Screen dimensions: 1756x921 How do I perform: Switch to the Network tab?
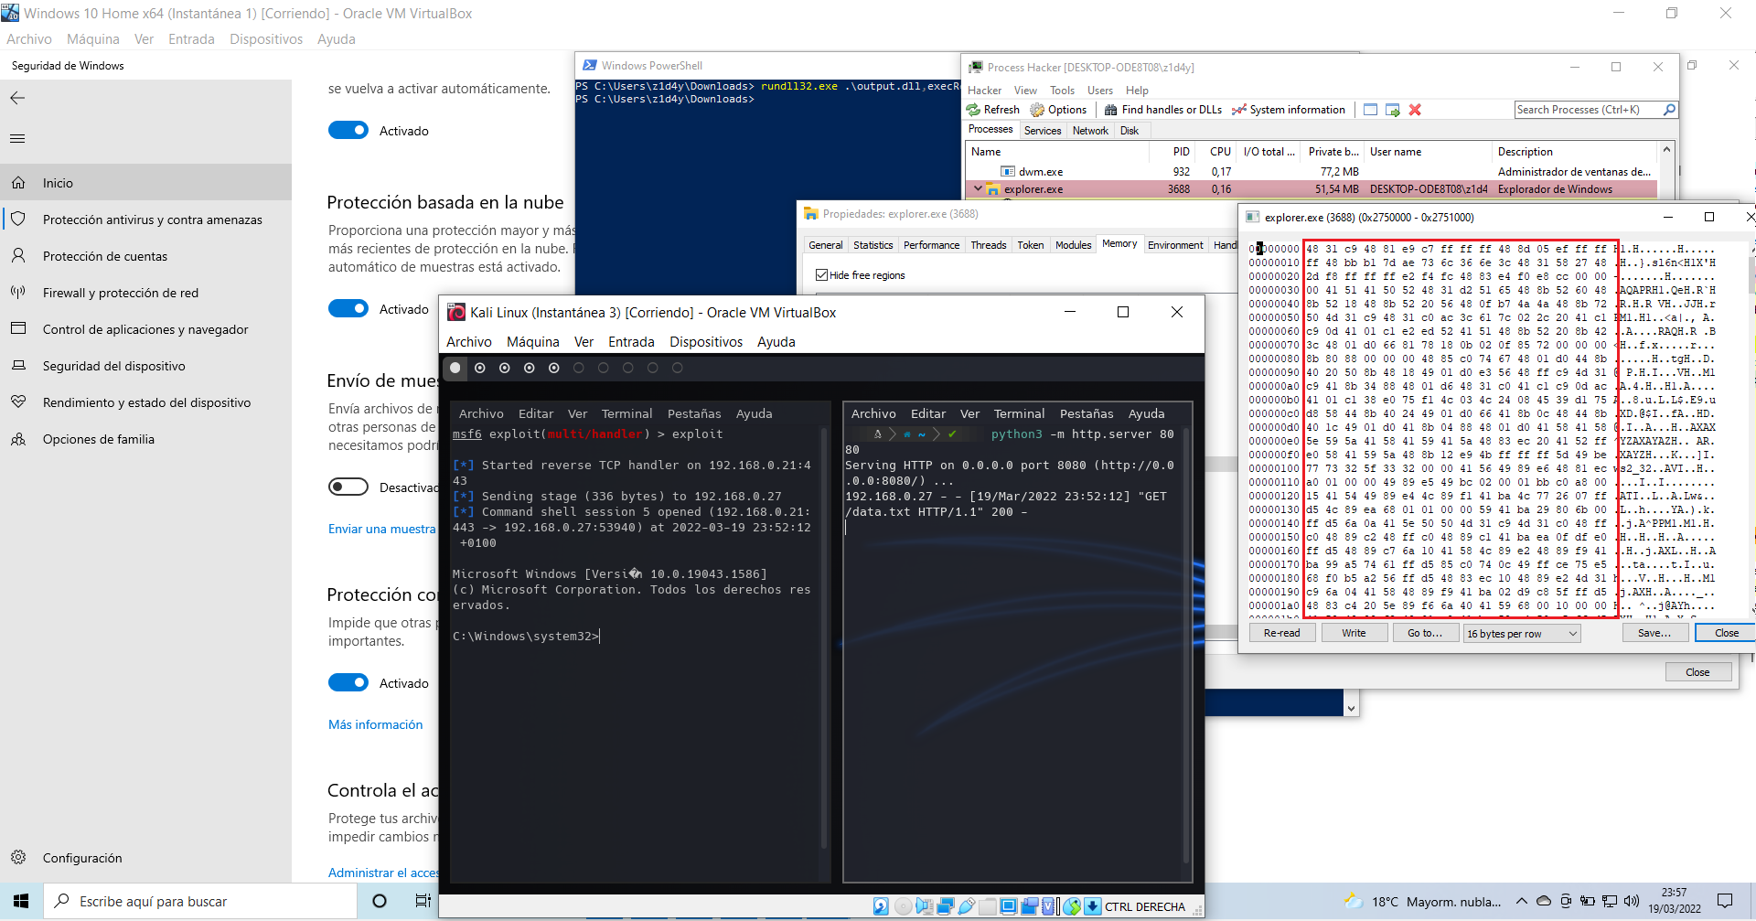(x=1090, y=131)
